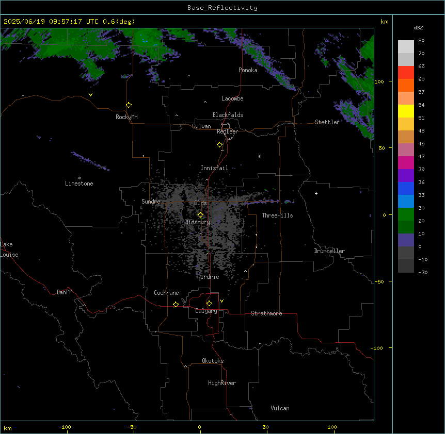The width and height of the screenshot is (445, 434).
Task: Click the Sylvan label
Action: click(201, 126)
